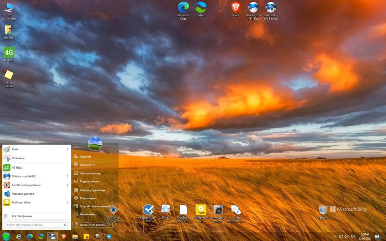
Task: Open Catsxp browser from the taskbar
Action: pos(41,237)
